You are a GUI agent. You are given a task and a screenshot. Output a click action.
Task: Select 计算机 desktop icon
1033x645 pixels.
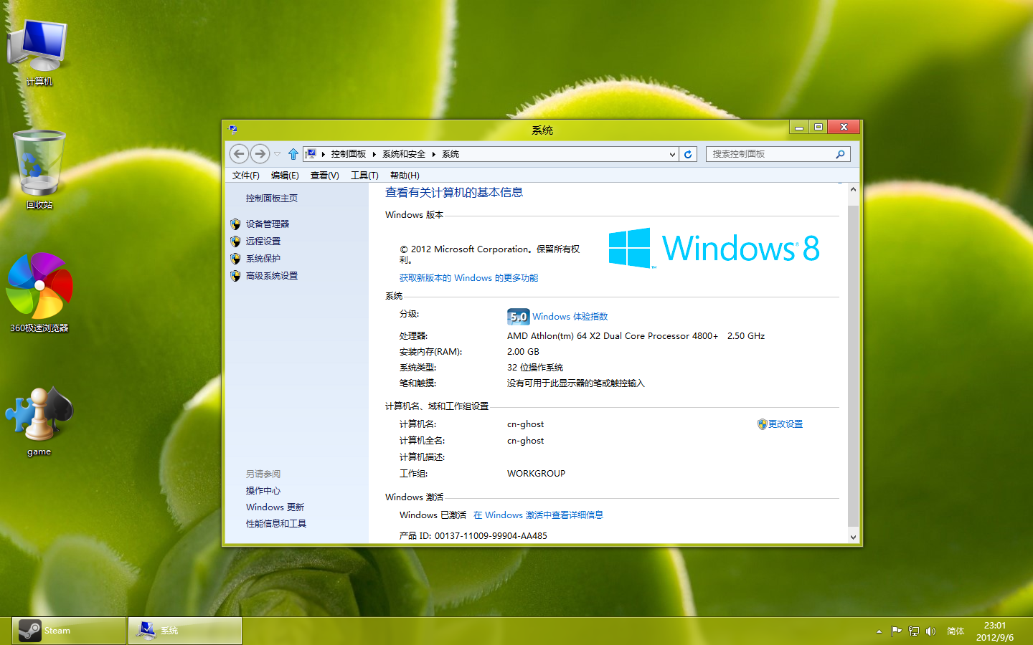click(39, 53)
